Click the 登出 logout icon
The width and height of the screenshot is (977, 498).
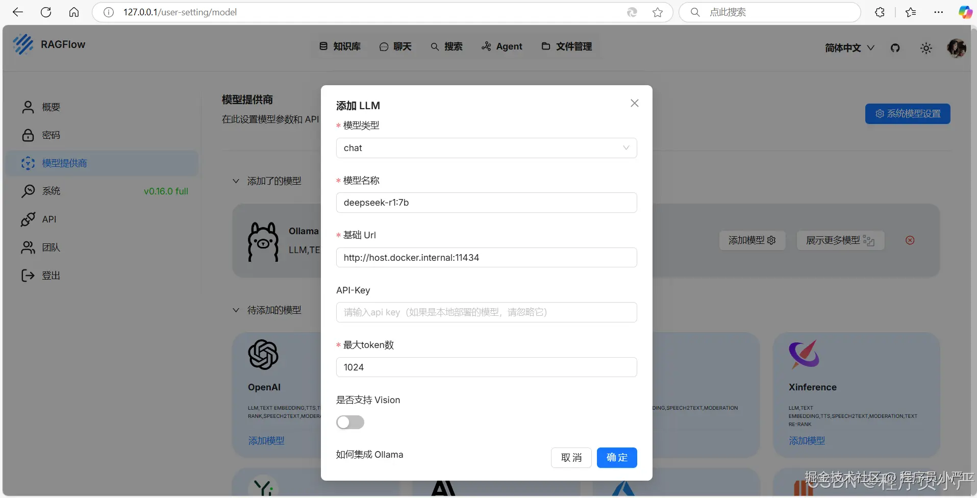[28, 276]
